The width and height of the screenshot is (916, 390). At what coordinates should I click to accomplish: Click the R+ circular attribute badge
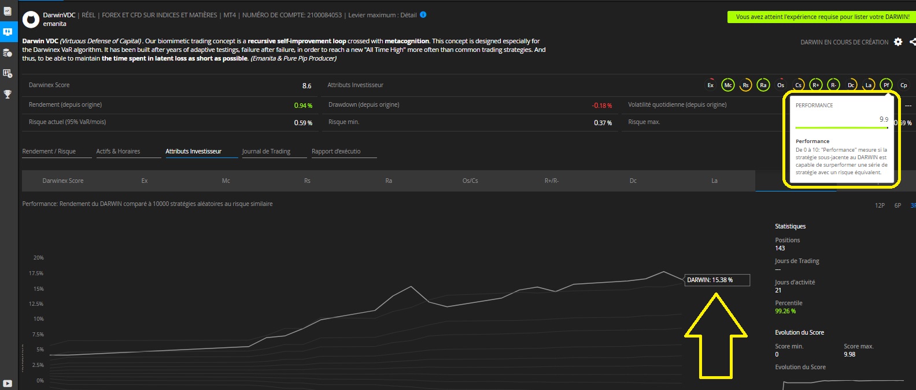tap(816, 85)
